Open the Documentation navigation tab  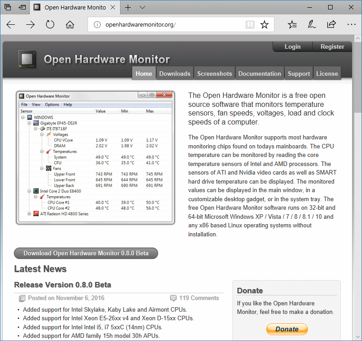coord(260,74)
